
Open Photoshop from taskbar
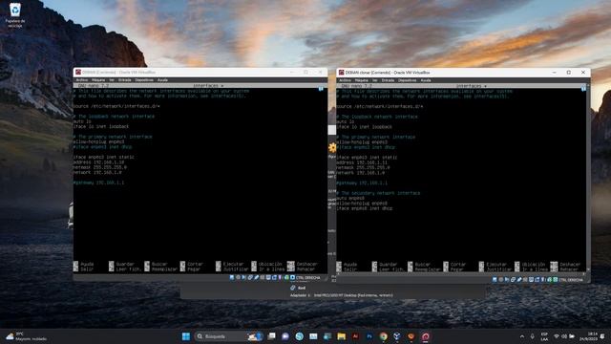[x=369, y=336]
